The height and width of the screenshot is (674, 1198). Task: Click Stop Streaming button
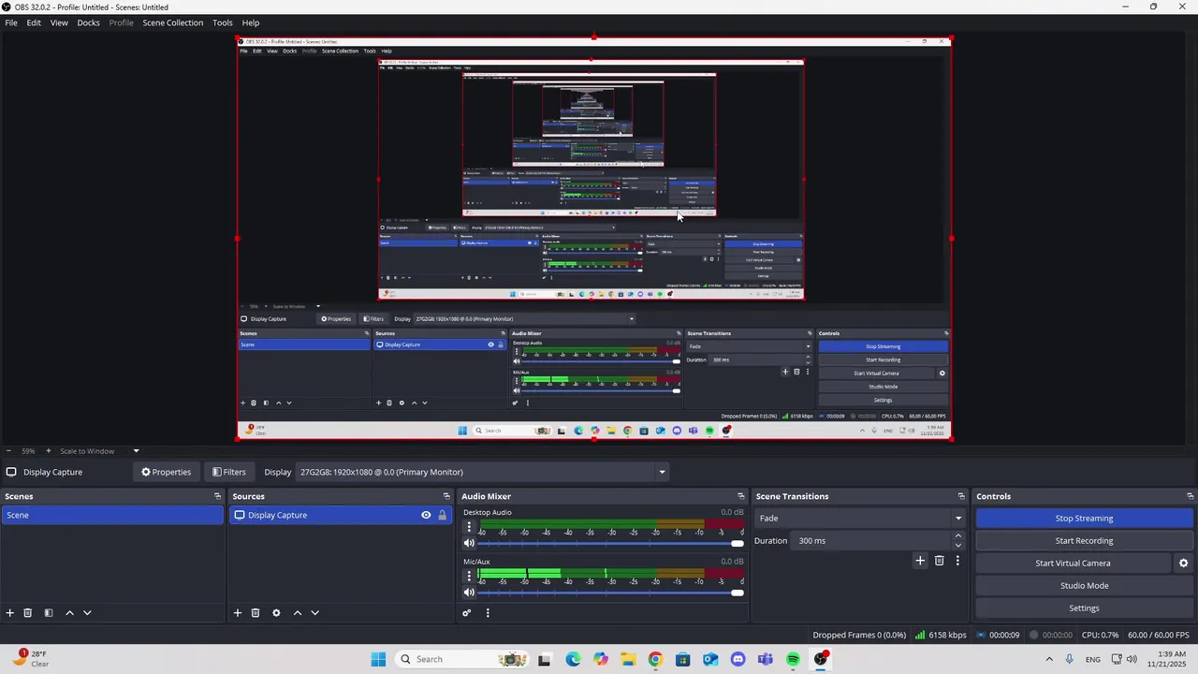click(1084, 519)
